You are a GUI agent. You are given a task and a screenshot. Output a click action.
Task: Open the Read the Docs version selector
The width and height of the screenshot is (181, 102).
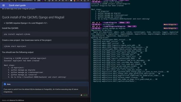84,95
